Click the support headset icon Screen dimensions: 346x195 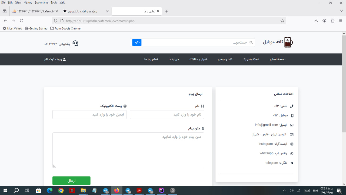(x=75, y=43)
